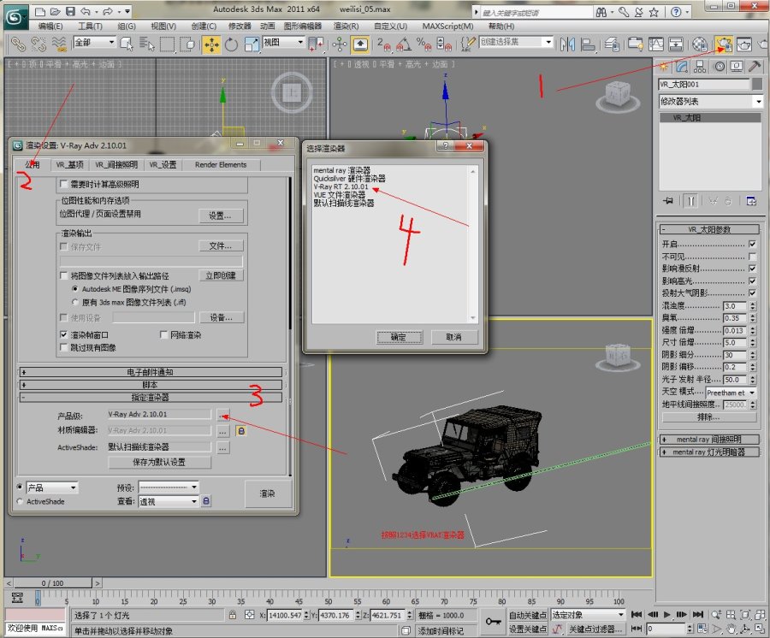
Task: Check '需要时计算高级照明' checkbox
Action: [x=63, y=184]
